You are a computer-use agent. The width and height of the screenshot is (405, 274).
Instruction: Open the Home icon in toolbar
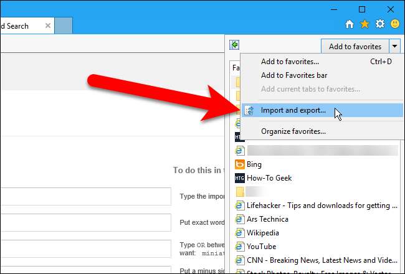click(349, 24)
